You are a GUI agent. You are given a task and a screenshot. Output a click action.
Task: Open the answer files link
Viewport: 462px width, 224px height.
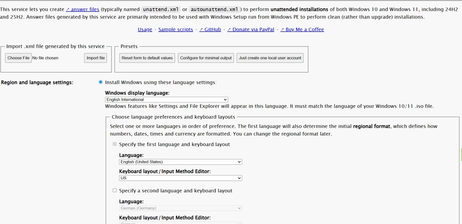point(82,9)
